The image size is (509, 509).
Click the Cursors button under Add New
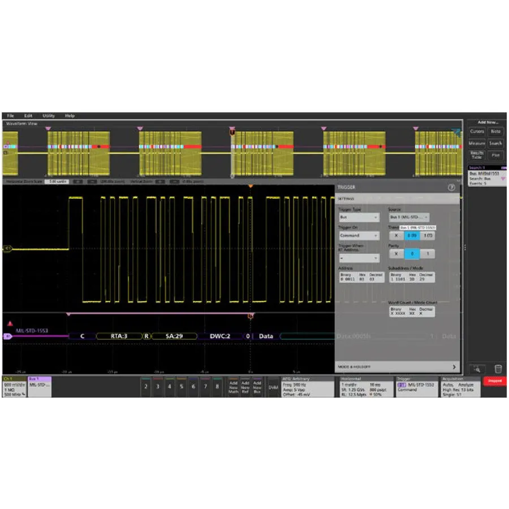(x=477, y=131)
